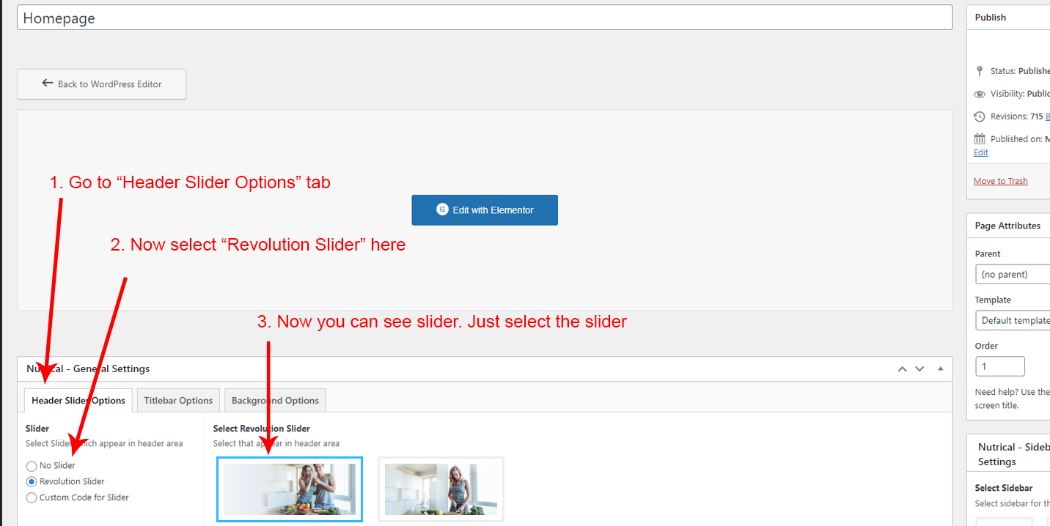Choose the Revolution Slider radio button
This screenshot has width=1050, height=526.
[x=32, y=482]
